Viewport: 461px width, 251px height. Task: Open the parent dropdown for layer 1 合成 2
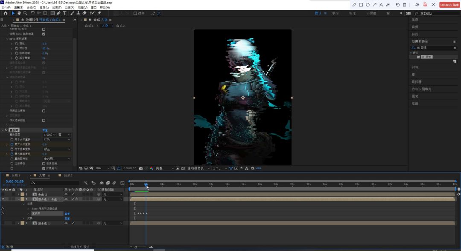click(113, 194)
